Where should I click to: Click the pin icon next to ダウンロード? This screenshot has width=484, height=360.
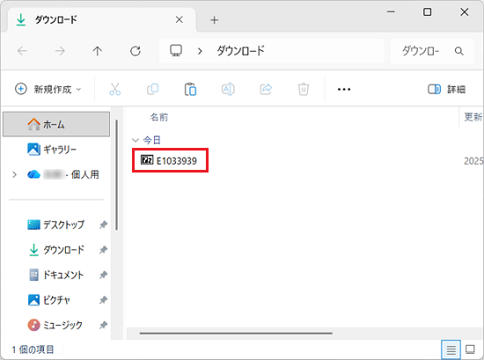[103, 250]
